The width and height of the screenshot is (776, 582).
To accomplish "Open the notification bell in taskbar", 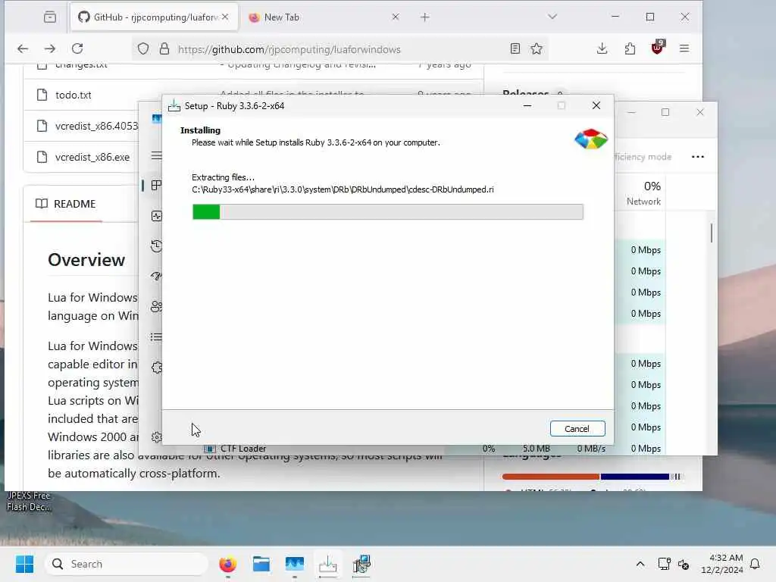I will [755, 564].
